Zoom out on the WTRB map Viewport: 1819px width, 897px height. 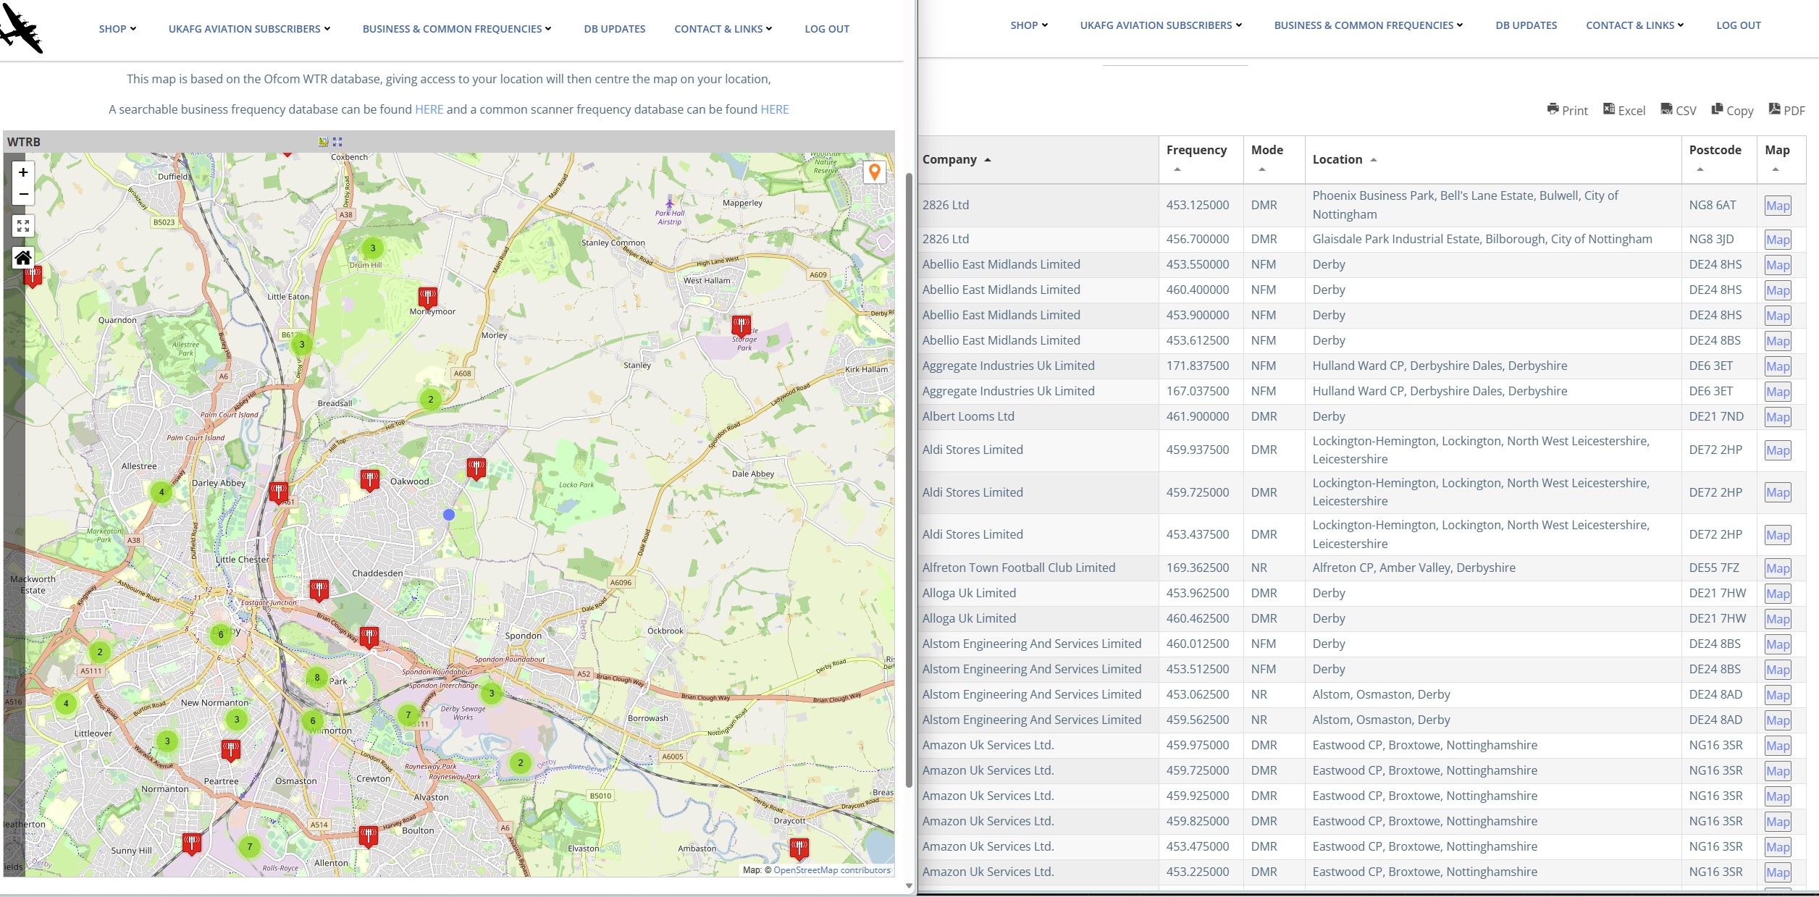[23, 194]
